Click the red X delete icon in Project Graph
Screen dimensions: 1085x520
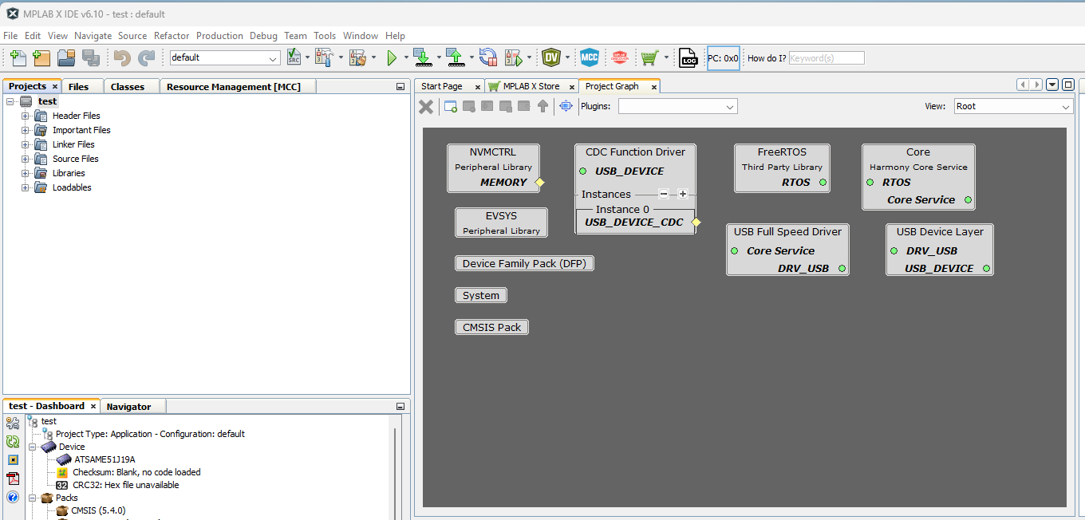[427, 106]
